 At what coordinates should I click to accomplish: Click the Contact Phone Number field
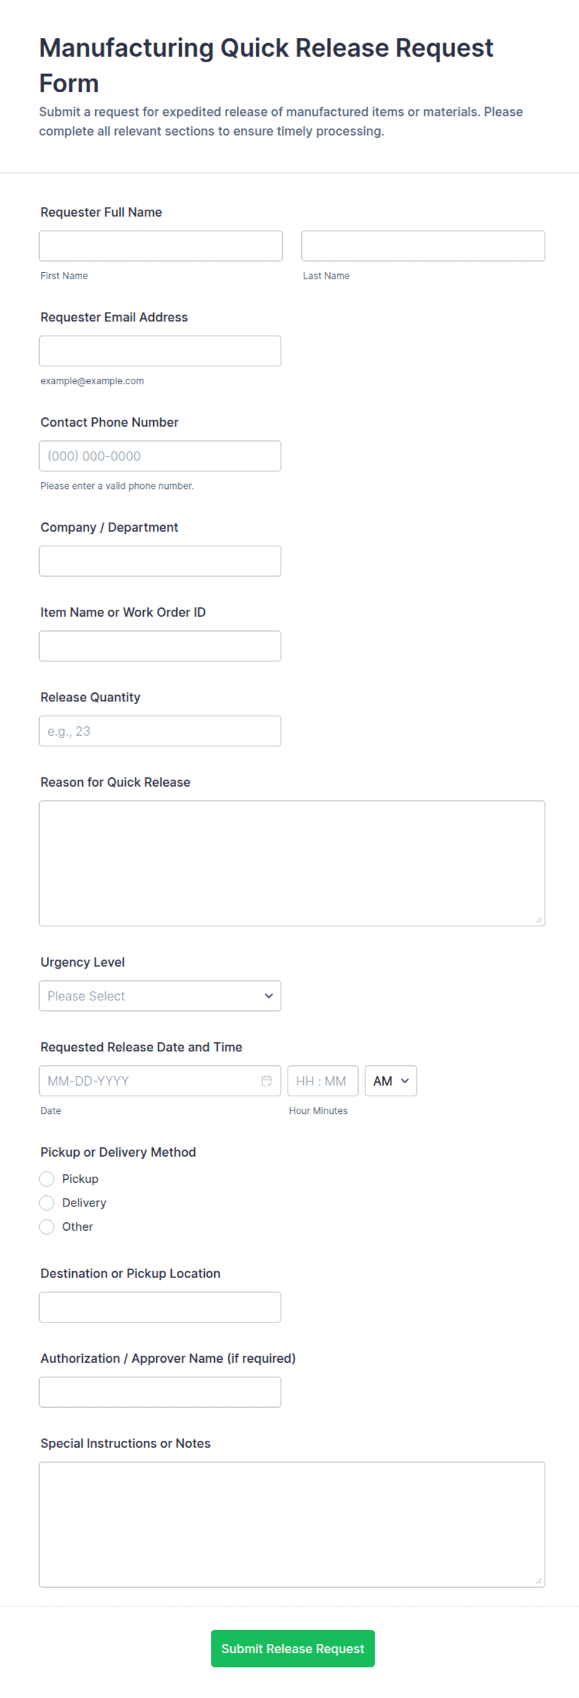[x=159, y=455]
